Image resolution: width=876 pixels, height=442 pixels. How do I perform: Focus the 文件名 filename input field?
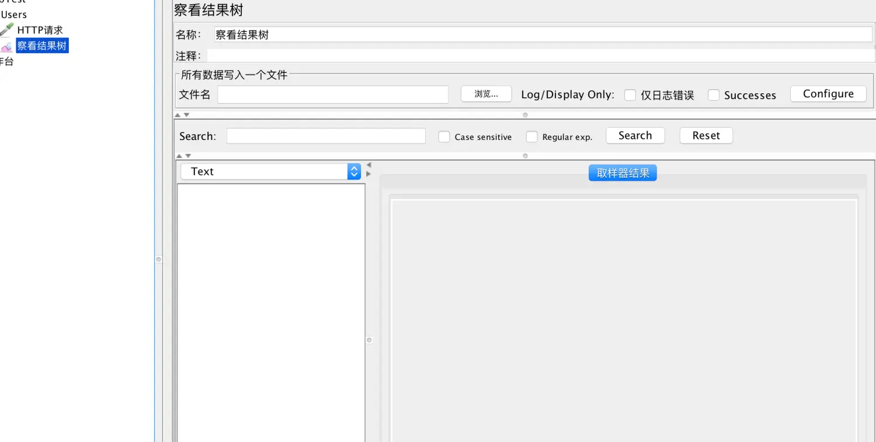point(333,94)
